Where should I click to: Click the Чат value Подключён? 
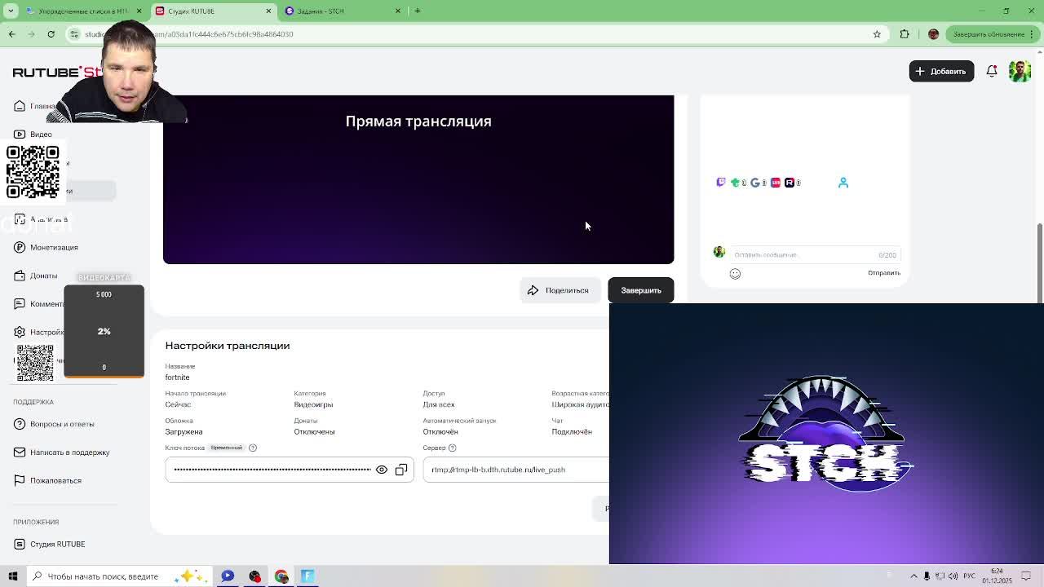click(x=572, y=432)
